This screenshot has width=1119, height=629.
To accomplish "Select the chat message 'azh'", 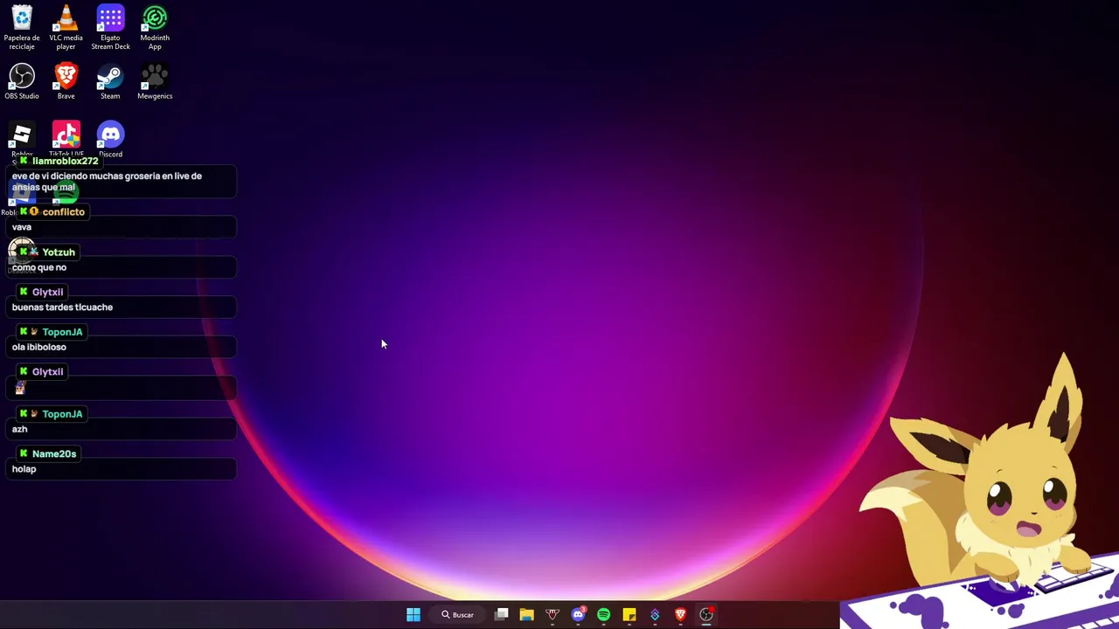I will (x=19, y=429).
